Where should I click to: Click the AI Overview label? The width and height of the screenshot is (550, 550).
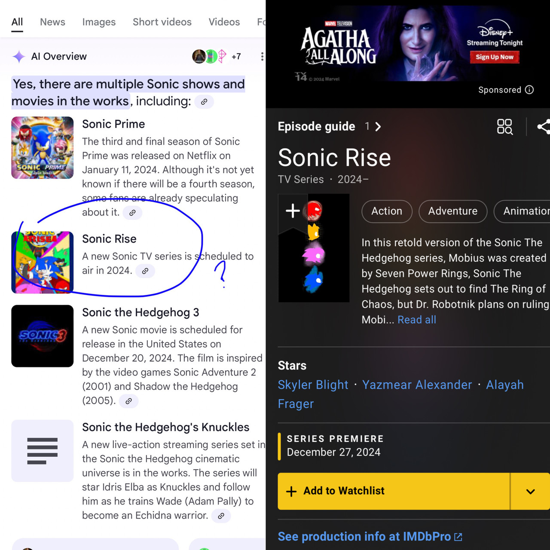tap(59, 57)
